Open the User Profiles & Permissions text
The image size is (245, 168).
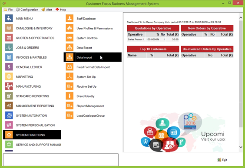coord(95,28)
